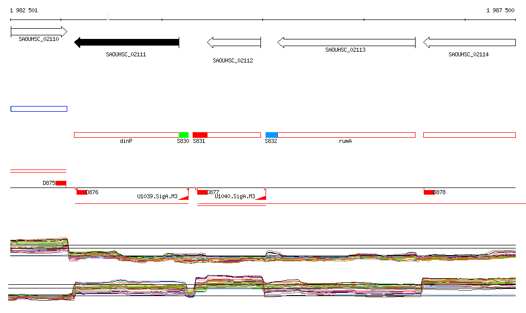526x313 pixels.
Task: Click the red D878 marker block
Action: point(429,192)
